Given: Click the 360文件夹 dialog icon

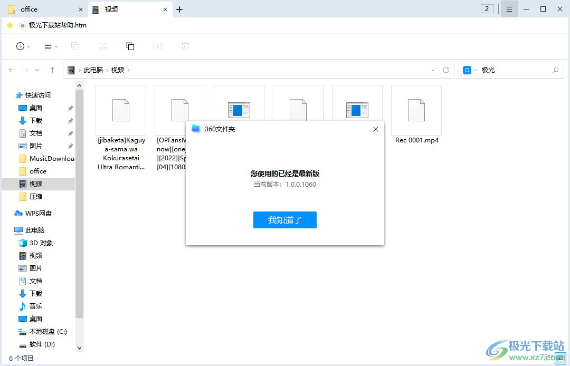Looking at the screenshot, I should click(x=196, y=129).
